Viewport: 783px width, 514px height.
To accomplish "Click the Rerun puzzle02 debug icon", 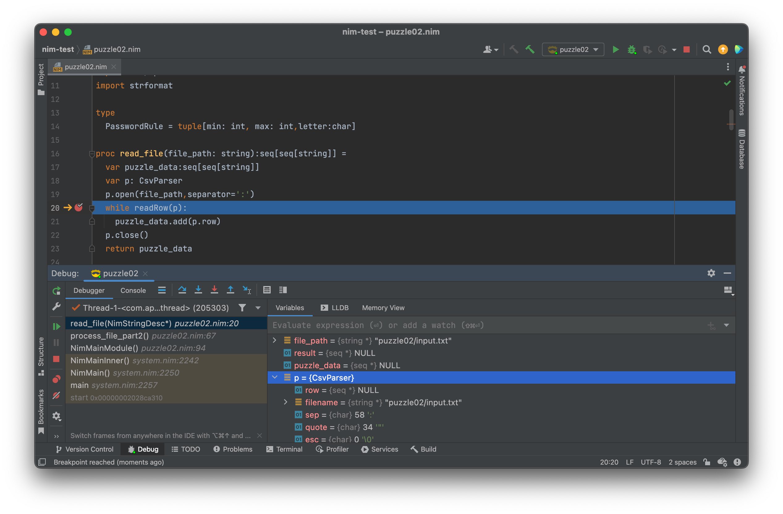I will (x=56, y=290).
